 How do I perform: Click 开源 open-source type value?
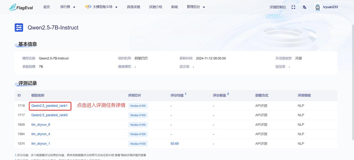point(298,58)
